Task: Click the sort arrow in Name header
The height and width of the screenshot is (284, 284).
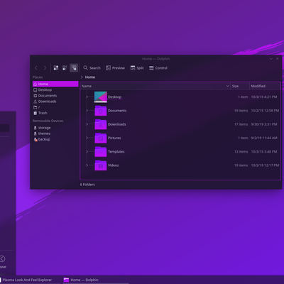Action: pyautogui.click(x=227, y=86)
